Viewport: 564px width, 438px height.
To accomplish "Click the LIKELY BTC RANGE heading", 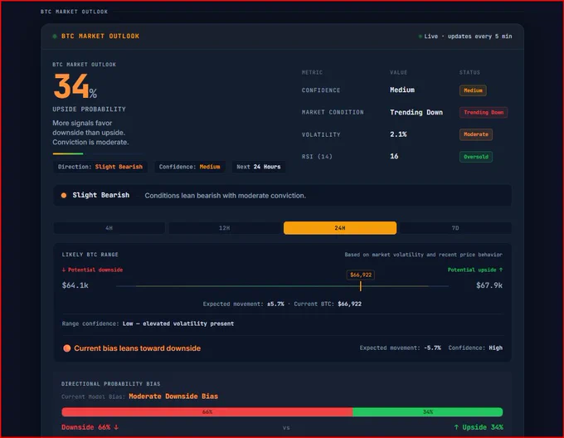I will tap(90, 255).
